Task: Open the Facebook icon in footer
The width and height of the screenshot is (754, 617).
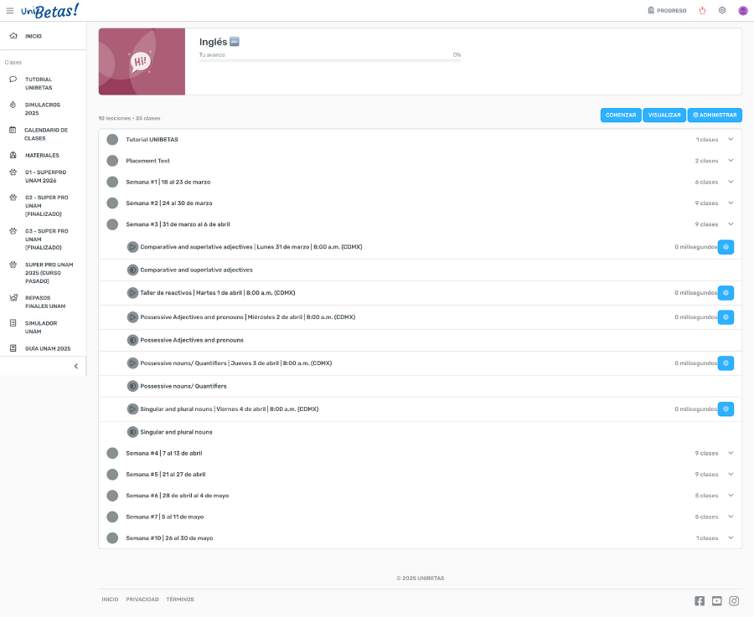Action: 700,601
